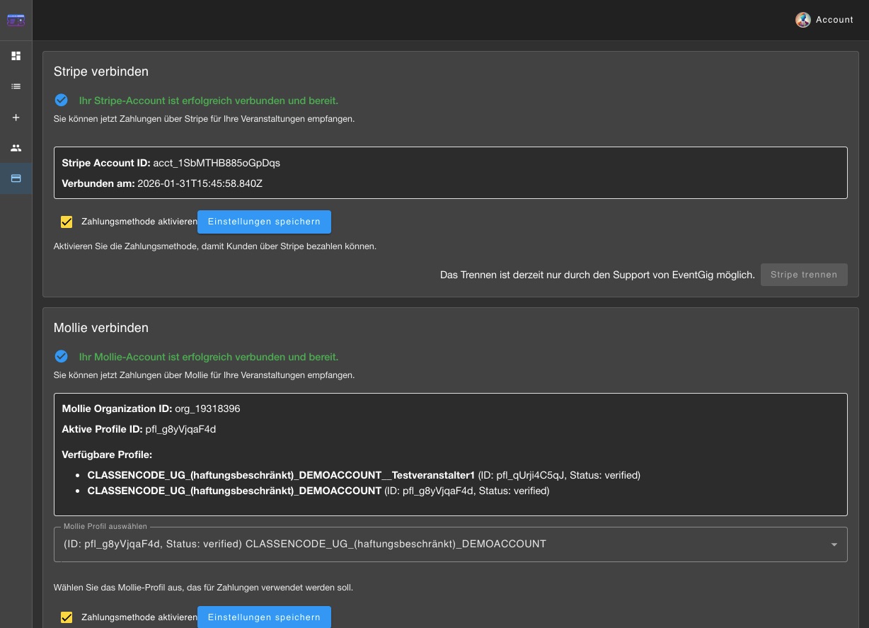Screen dimensions: 869x628
Task: Expand the Mollie Profil auswählen dropdown arrow
Action: click(x=834, y=544)
